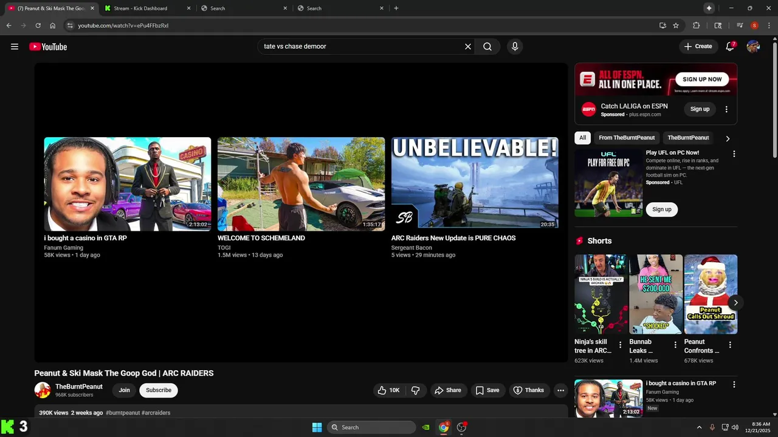Open the UFL ad thumbnail
The height and width of the screenshot is (437, 778).
click(x=608, y=183)
